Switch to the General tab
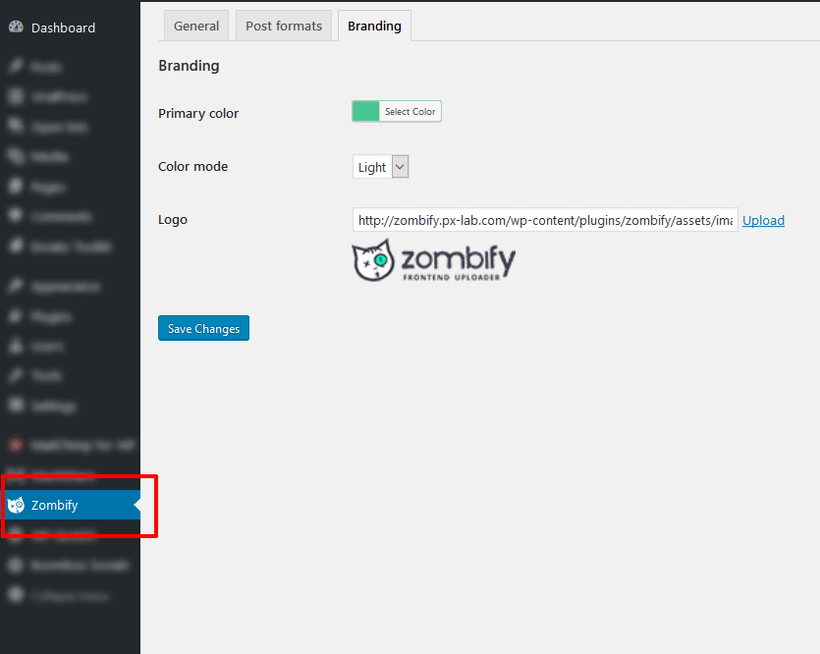820x654 pixels. click(x=196, y=26)
